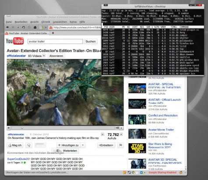
Task: Click the Official Launch Trailer thumbnail
Action: pyautogui.click(x=137, y=104)
